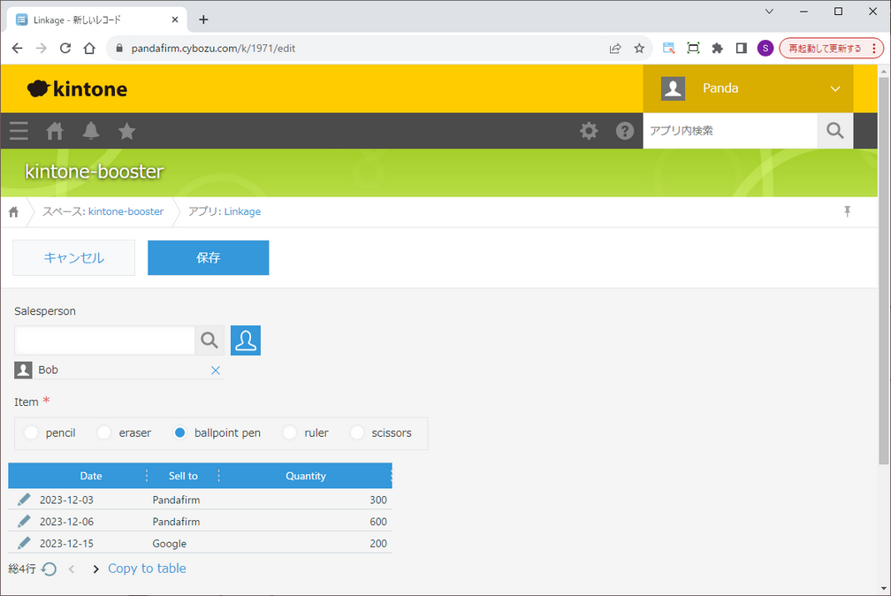Click the browser address bar URL
891x596 pixels.
point(213,49)
